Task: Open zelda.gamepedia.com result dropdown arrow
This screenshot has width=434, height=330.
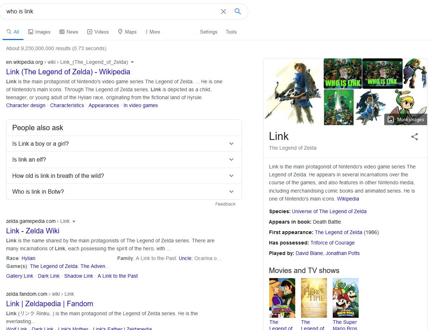Action: [74, 221]
